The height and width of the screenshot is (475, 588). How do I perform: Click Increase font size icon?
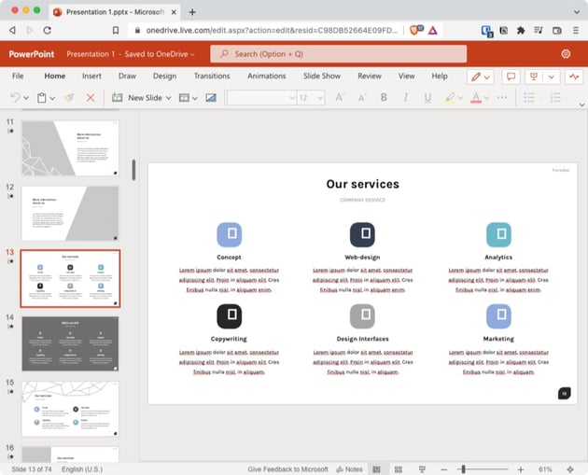pos(340,97)
